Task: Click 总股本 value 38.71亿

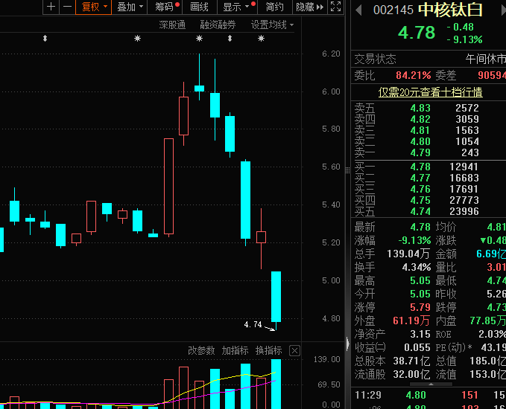Action: pyautogui.click(x=411, y=361)
